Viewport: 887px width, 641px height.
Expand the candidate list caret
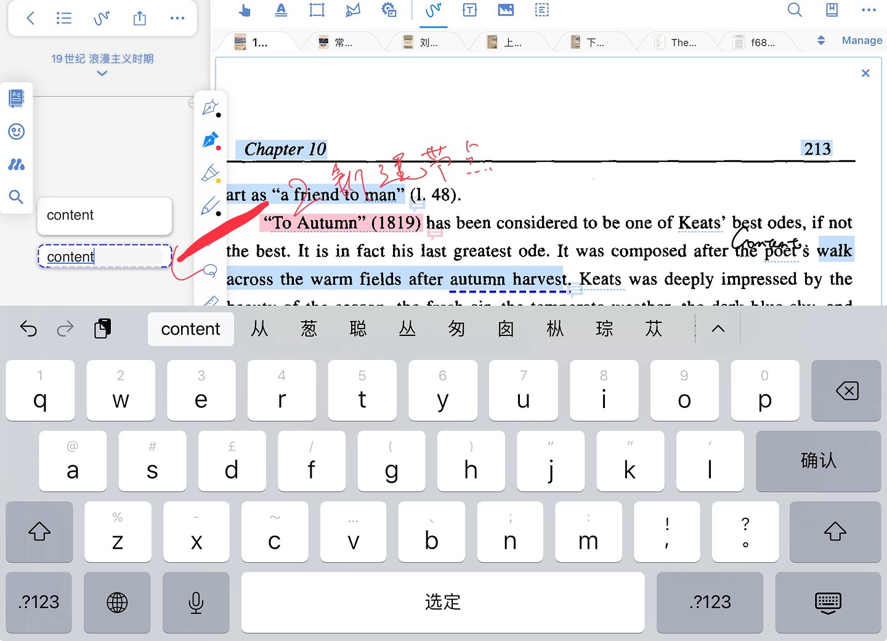(x=718, y=329)
